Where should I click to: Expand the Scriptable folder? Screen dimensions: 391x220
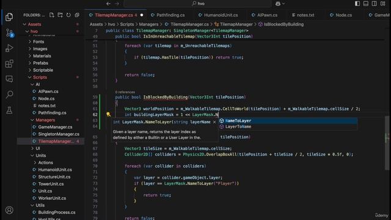coord(30,70)
